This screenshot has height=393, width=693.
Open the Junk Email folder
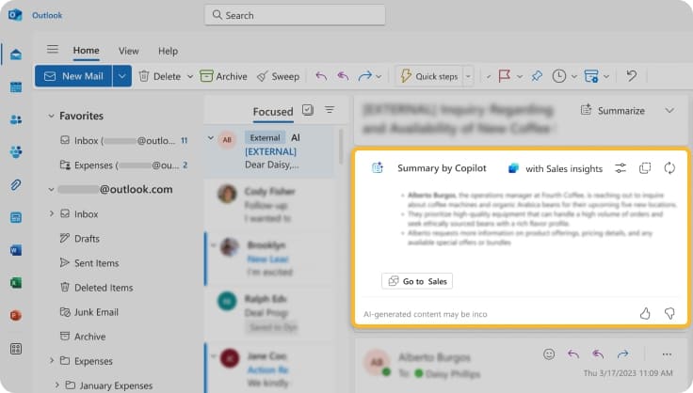(x=89, y=312)
